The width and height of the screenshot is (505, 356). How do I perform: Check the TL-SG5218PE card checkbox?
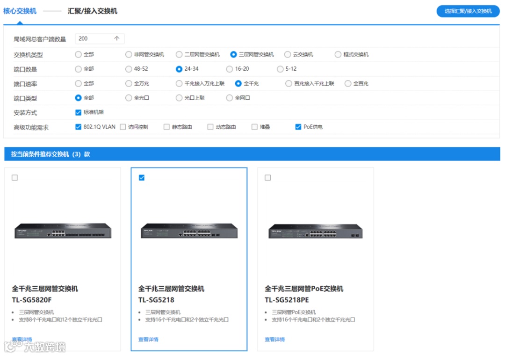(267, 178)
